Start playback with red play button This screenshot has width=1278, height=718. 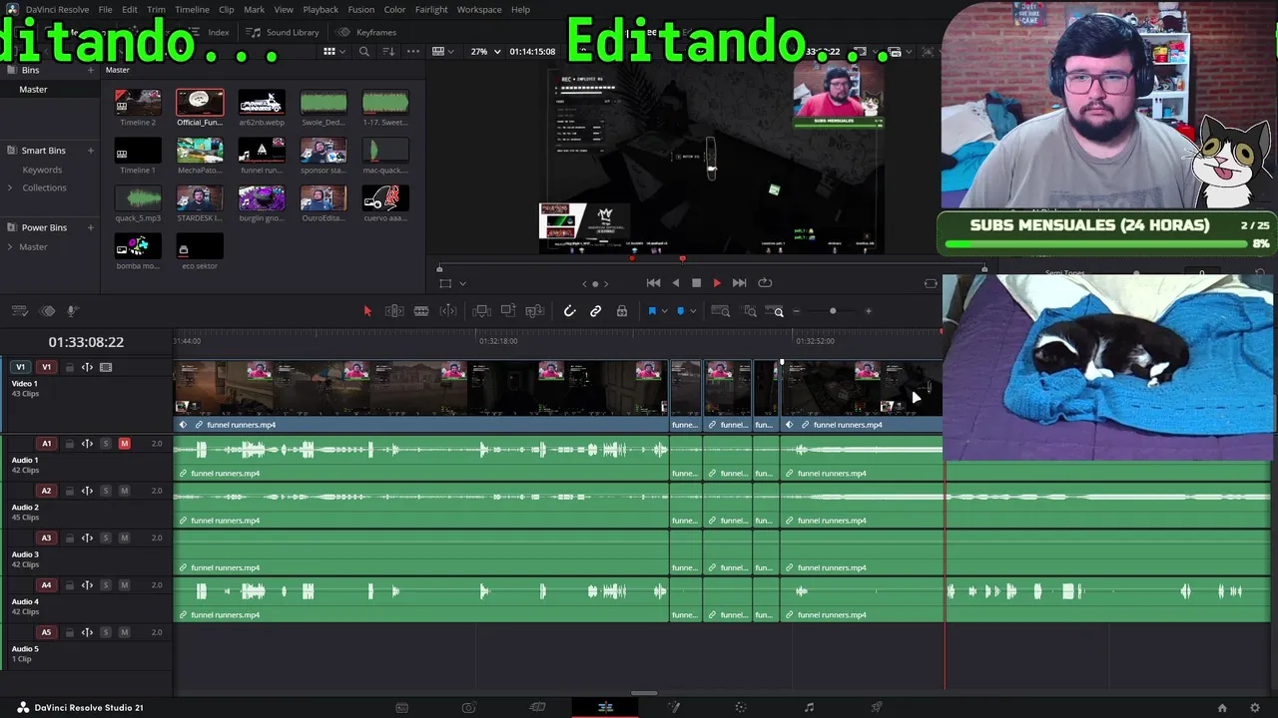[717, 283]
